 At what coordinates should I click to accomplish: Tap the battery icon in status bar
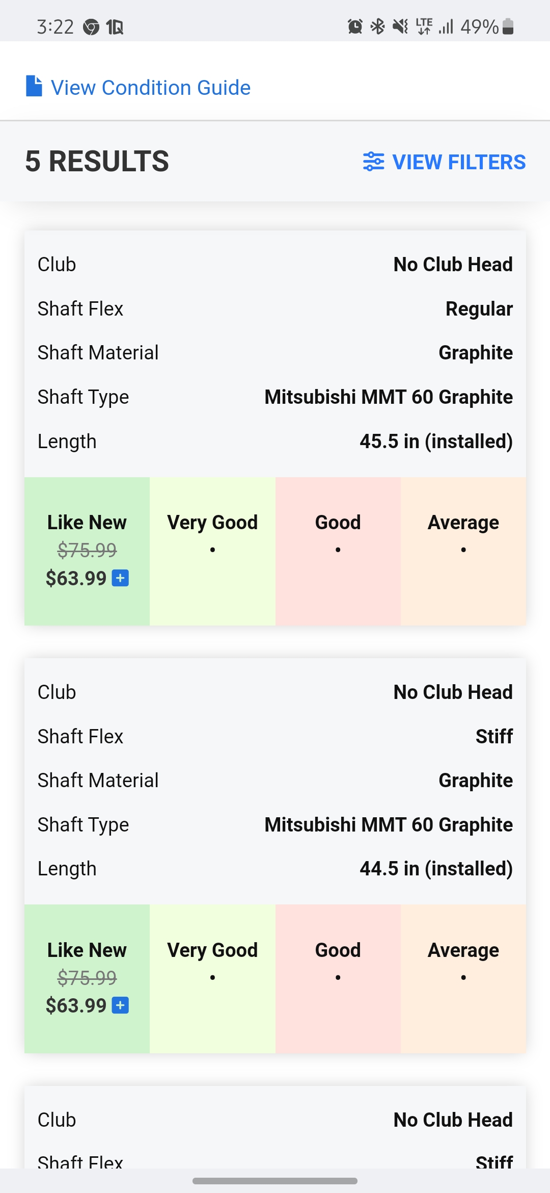pos(508,26)
